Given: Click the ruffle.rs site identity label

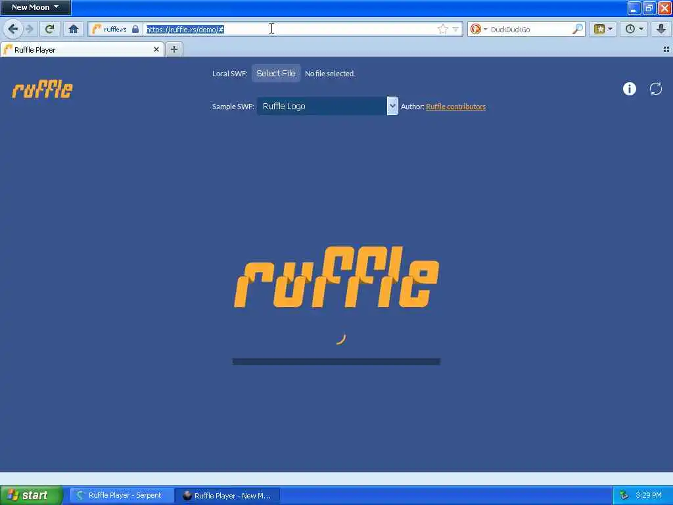Looking at the screenshot, I should [x=115, y=29].
